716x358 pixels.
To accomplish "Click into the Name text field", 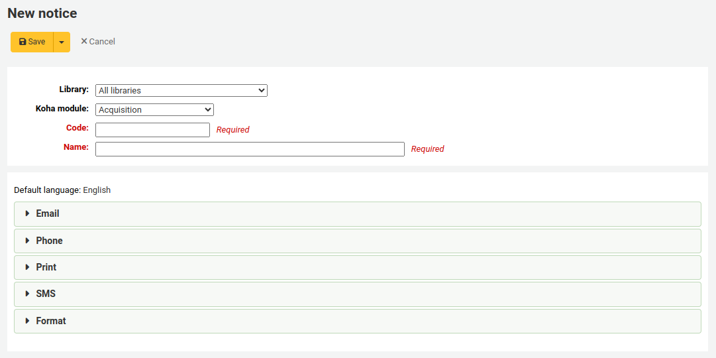I will 250,149.
